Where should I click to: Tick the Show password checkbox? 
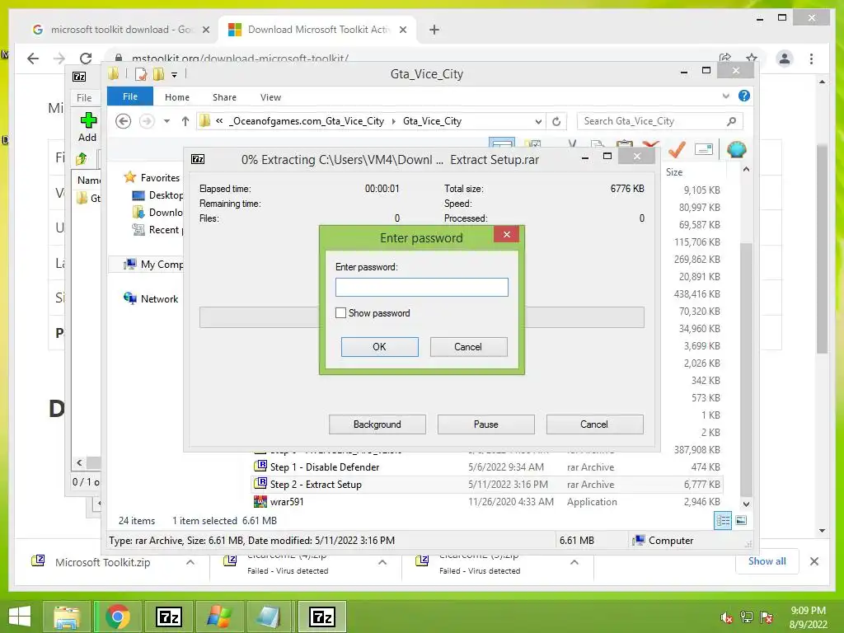(340, 312)
